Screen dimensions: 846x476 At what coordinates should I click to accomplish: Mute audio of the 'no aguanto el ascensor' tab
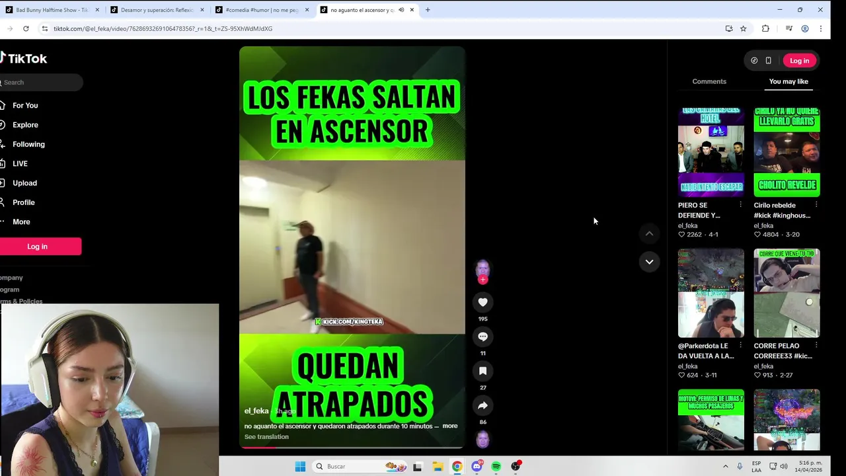click(x=401, y=10)
